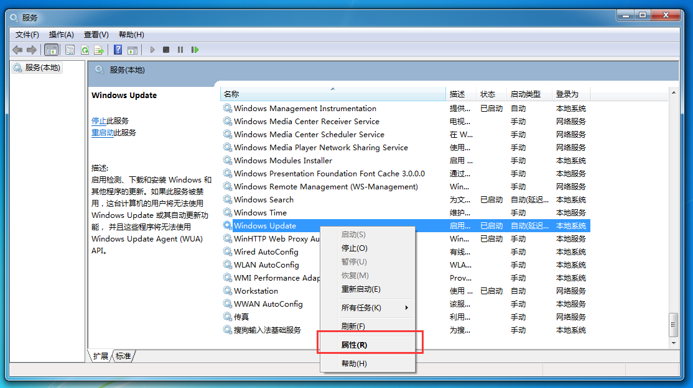Image resolution: width=693 pixels, height=388 pixels.
Task: Click the 停止 service link
Action: click(x=99, y=121)
